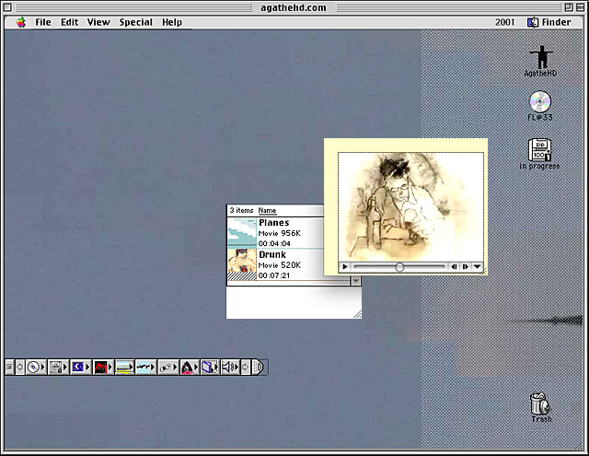Open the yellow striped strip module

(122, 367)
